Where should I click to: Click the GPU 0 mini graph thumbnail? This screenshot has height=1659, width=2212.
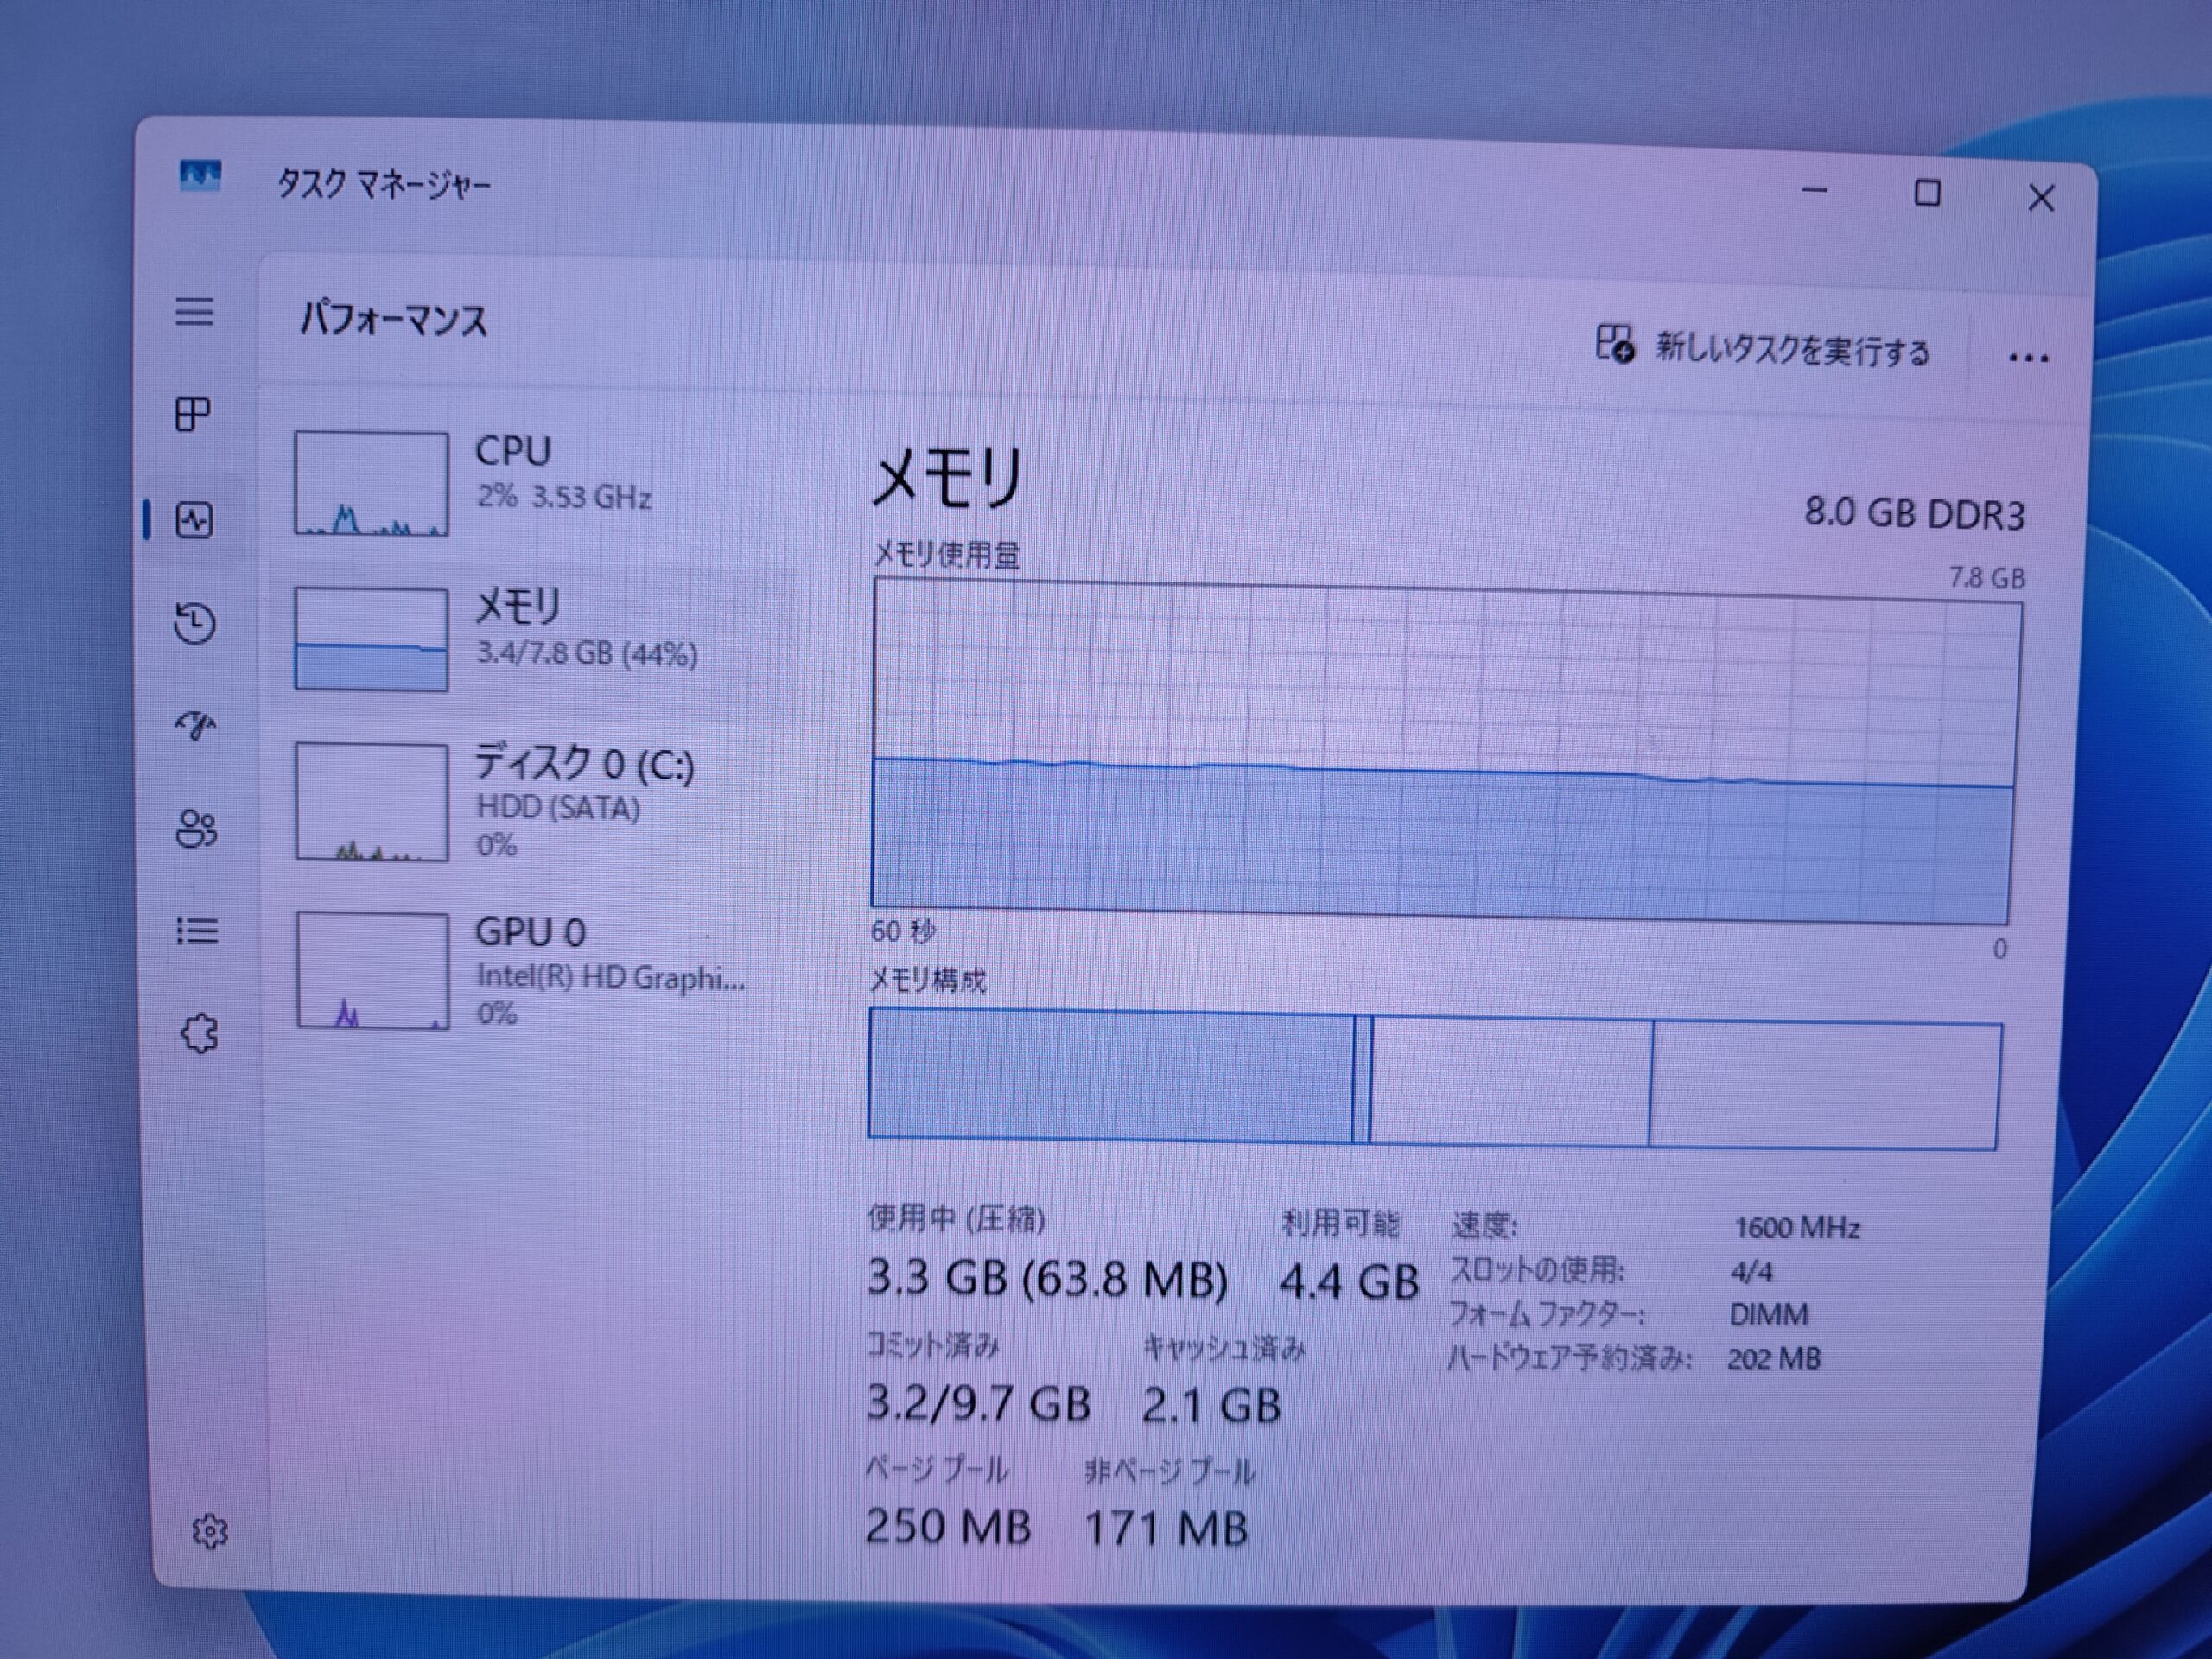(372, 970)
